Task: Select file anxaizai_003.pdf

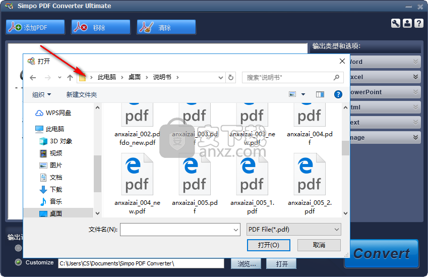Action: pyautogui.click(x=195, y=125)
